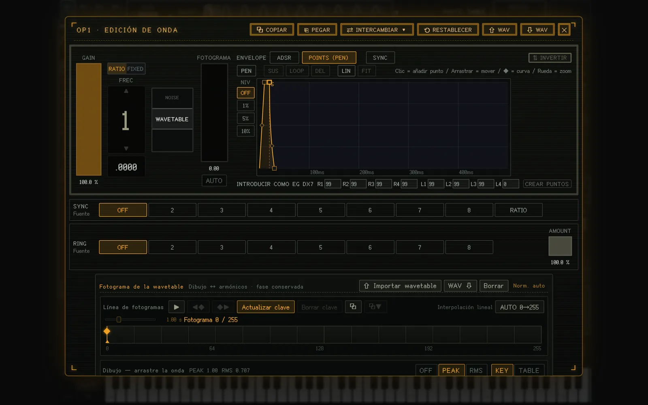Switch frequency mode to FIXED
648x405 pixels.
[135, 69]
